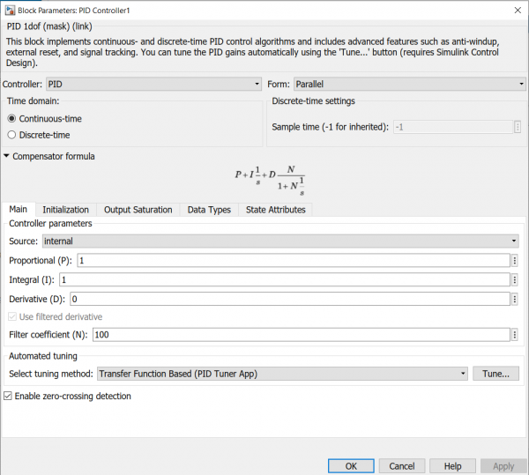Expand the Select tuning method dropdown
Image resolution: width=529 pixels, height=475 pixels.
281,374
